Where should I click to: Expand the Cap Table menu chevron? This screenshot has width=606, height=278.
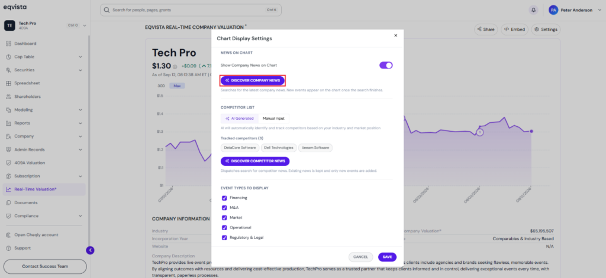pyautogui.click(x=80, y=57)
